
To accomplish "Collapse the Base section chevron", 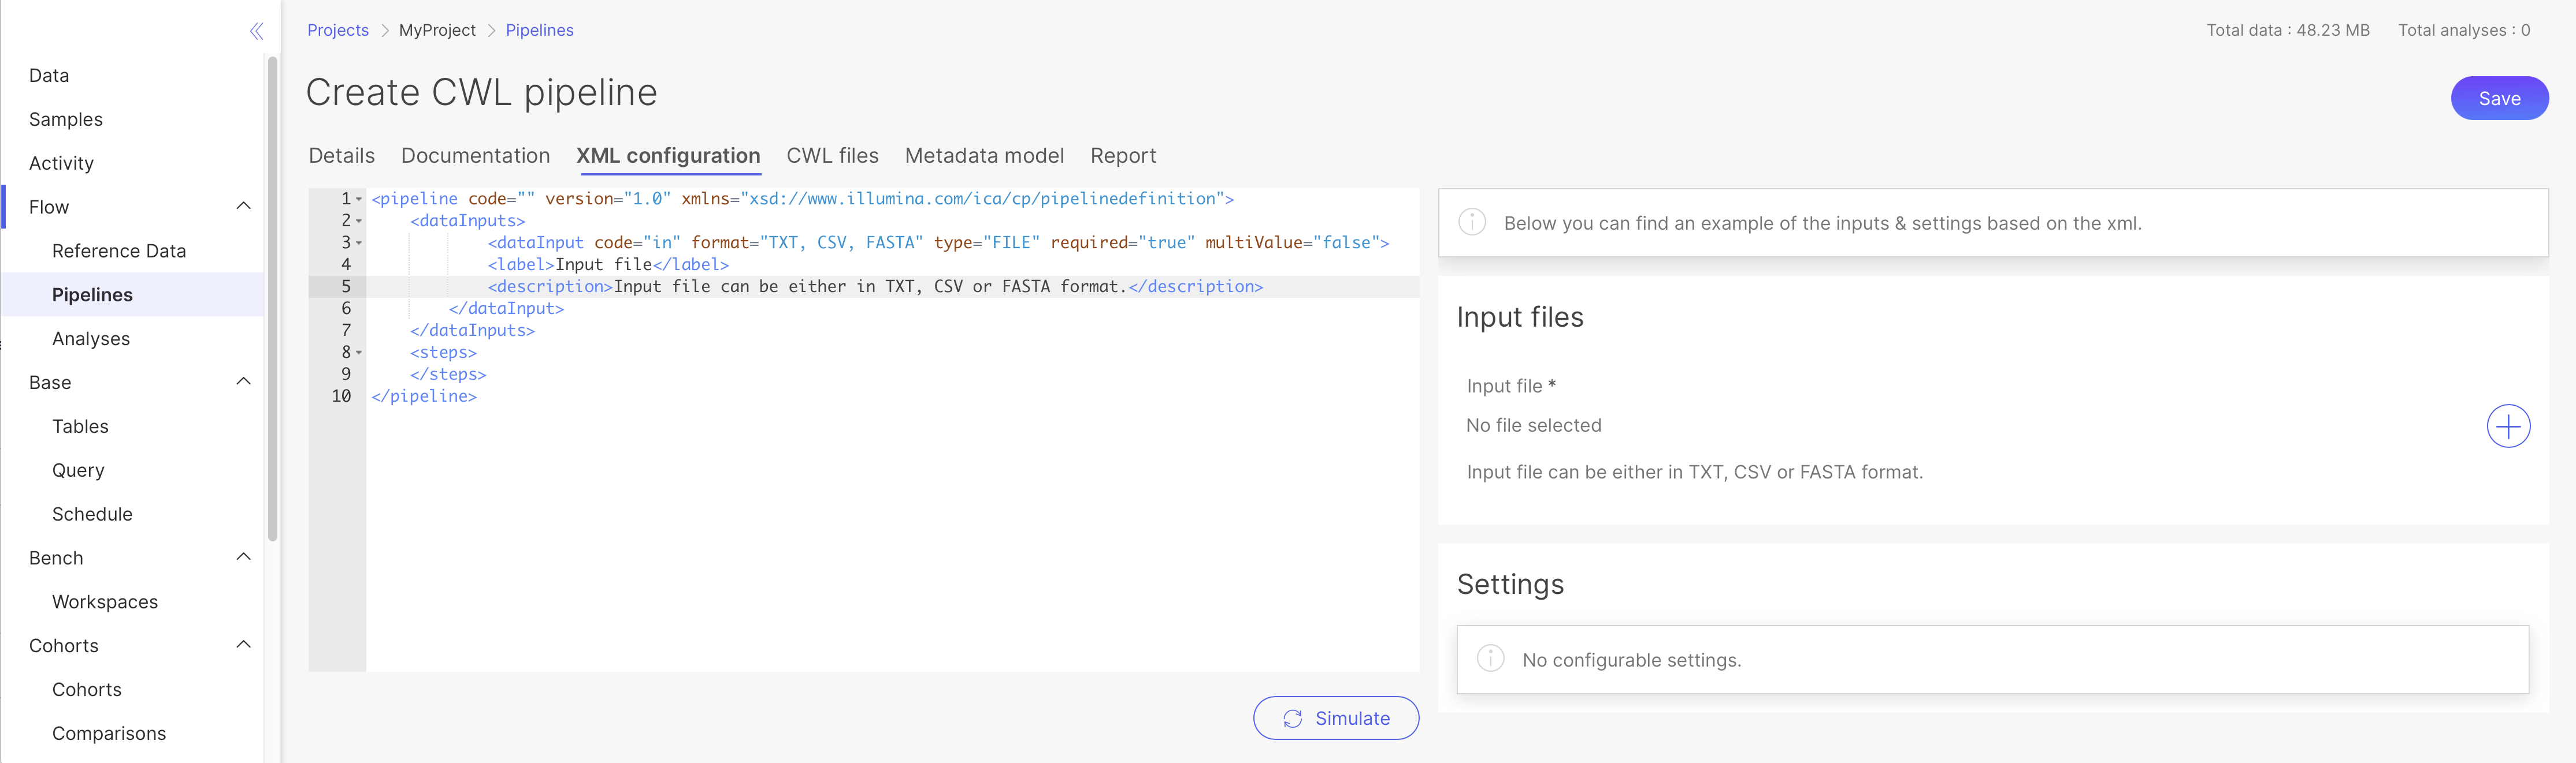I will click(243, 381).
